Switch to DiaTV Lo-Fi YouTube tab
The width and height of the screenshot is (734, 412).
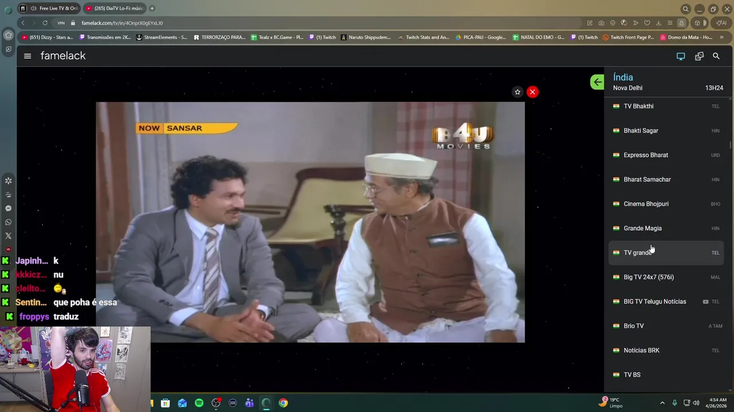(115, 9)
